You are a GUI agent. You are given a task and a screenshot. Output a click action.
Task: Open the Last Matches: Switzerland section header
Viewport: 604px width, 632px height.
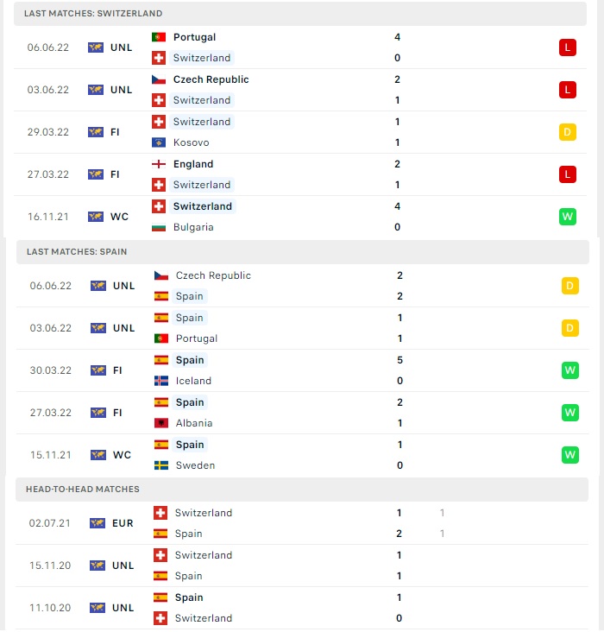(x=300, y=14)
